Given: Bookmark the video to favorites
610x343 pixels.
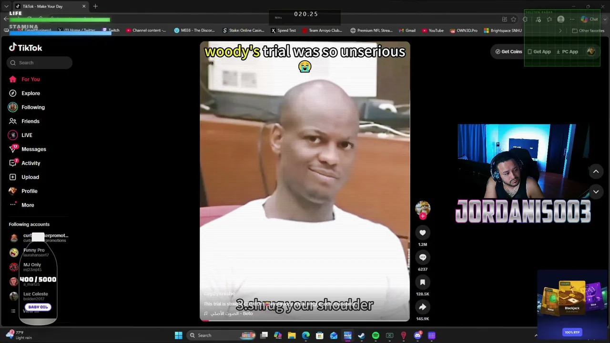Looking at the screenshot, I should (x=423, y=282).
